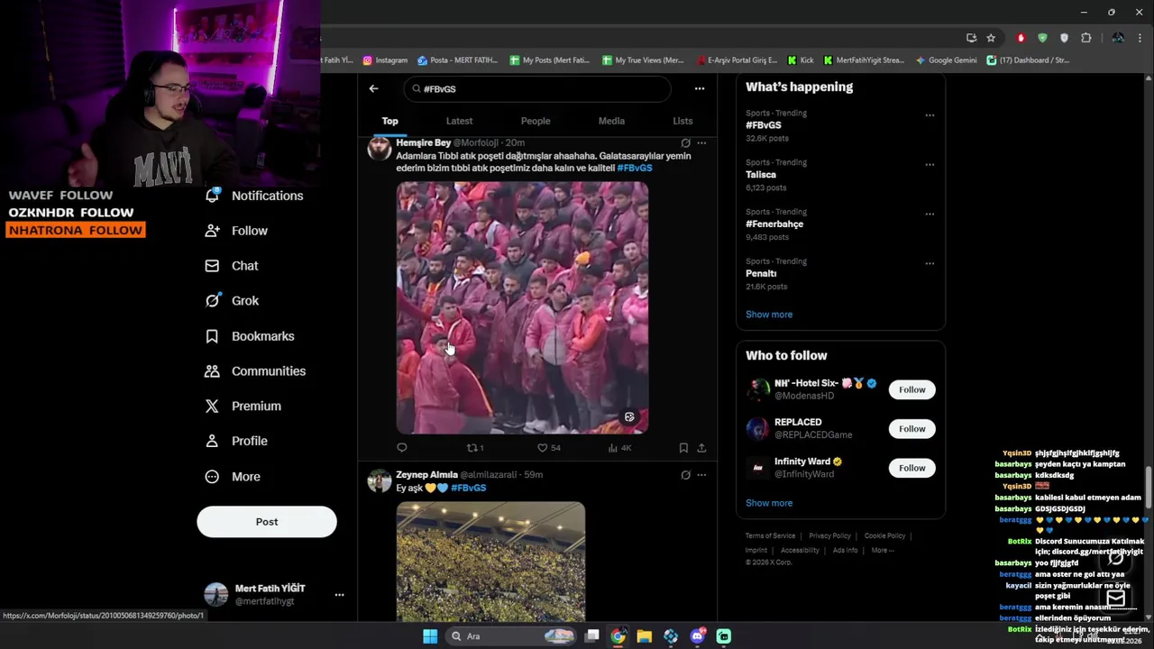Open File Explorer from the taskbar

[x=644, y=636]
